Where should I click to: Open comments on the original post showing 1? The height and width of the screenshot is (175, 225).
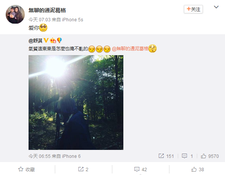(x=187, y=156)
